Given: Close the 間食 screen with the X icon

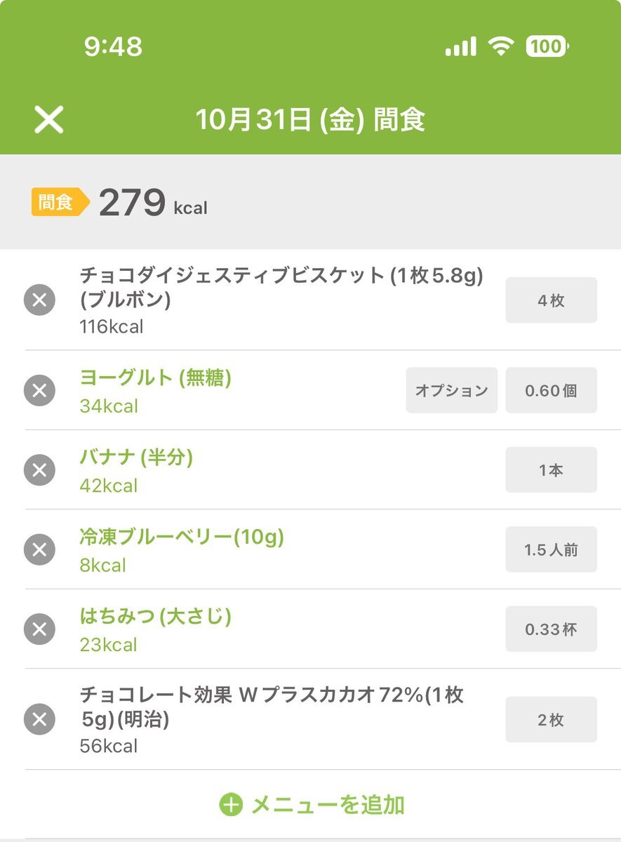Looking at the screenshot, I should [49, 120].
